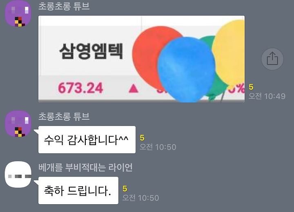This screenshot has width=294, height=212.
Task: Click the 673.24 price in the image
Action: [x=80, y=88]
